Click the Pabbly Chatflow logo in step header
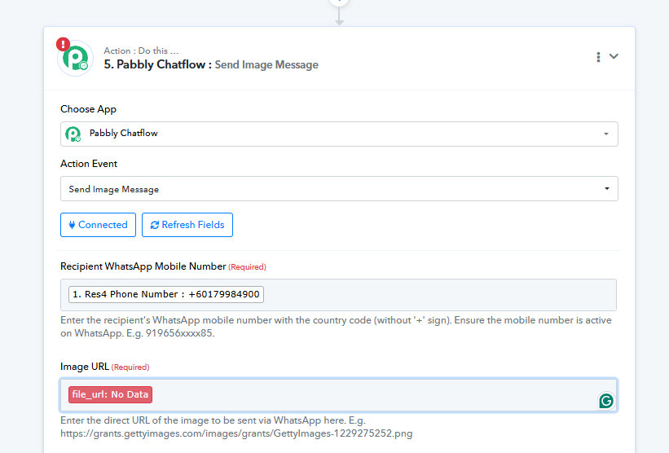The height and width of the screenshot is (453, 669). coord(76,59)
